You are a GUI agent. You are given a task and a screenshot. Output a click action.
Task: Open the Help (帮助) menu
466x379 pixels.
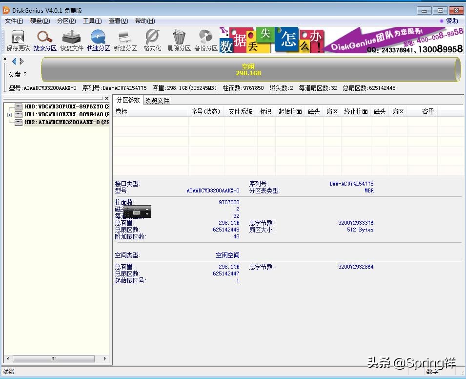click(145, 21)
